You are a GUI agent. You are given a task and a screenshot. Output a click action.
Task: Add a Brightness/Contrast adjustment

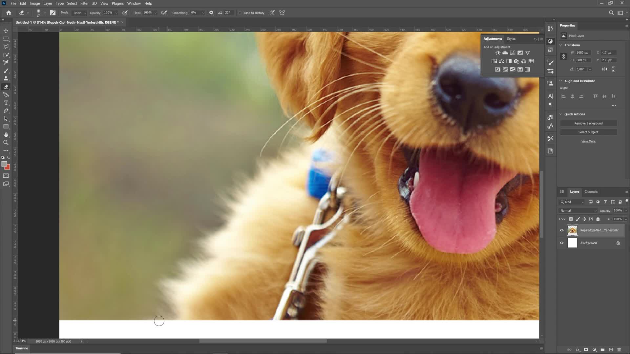(x=498, y=53)
